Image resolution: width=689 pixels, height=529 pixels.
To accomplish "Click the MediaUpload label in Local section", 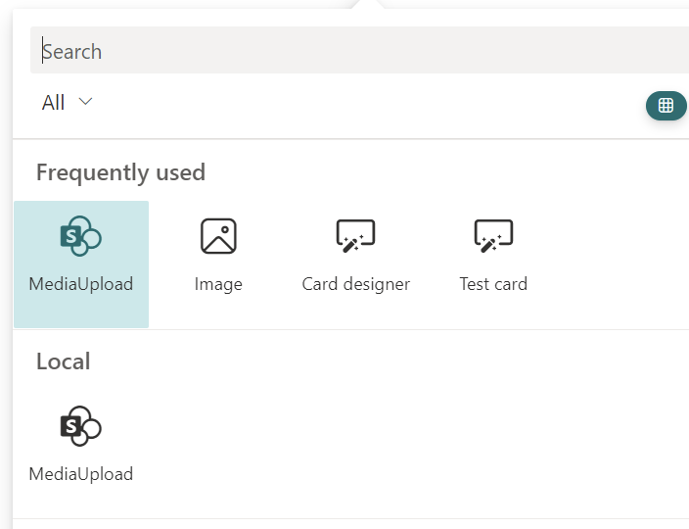I will pyautogui.click(x=81, y=474).
